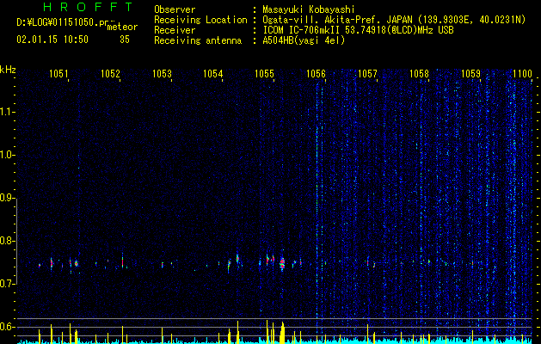Select receiver text ICOM IC-706mkII
Viewport: 541px width, 344px height.
pos(301,30)
